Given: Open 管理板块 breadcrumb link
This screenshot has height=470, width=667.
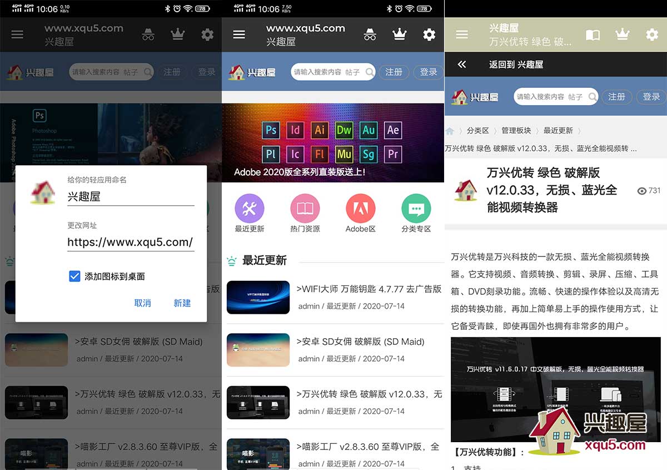Looking at the screenshot, I should [516, 131].
